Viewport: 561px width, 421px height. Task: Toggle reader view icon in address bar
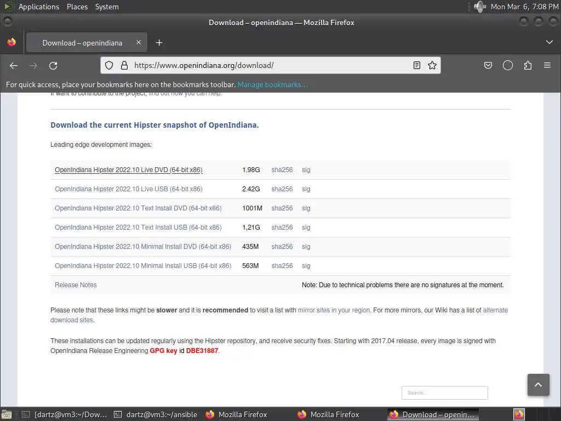(417, 65)
